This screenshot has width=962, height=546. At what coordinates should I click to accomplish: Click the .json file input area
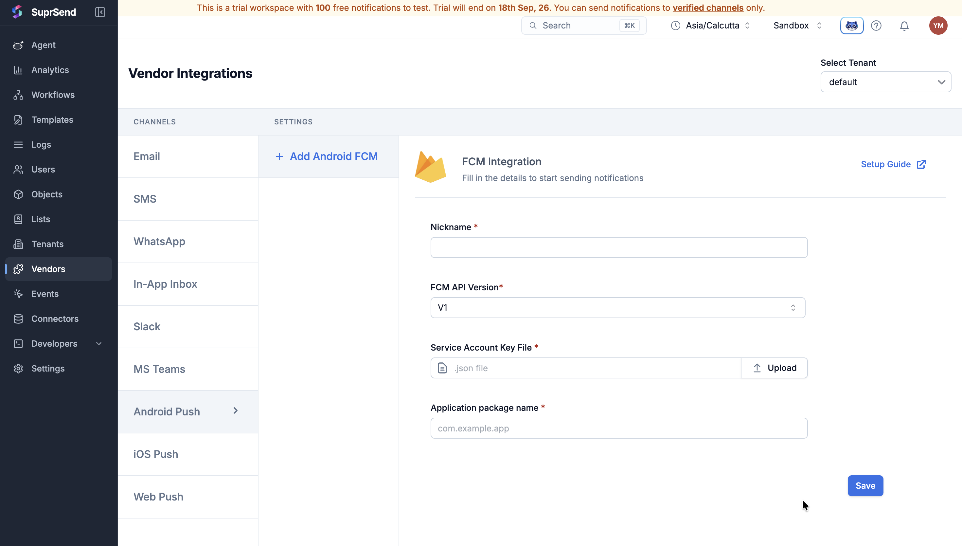tap(586, 368)
